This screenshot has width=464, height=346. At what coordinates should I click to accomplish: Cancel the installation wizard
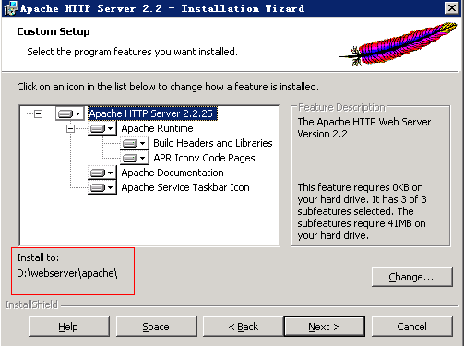coord(412,327)
